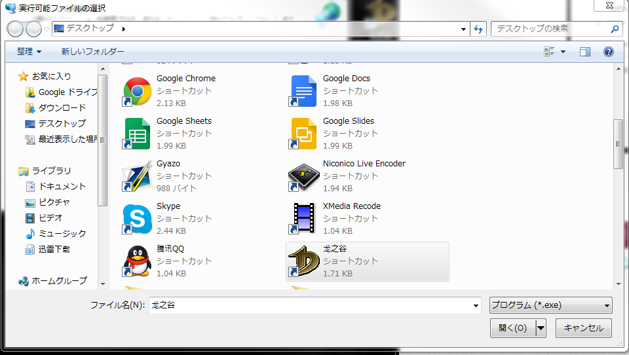This screenshot has width=629, height=355.
Task: Toggle the preview pane icon
Action: pyautogui.click(x=585, y=52)
